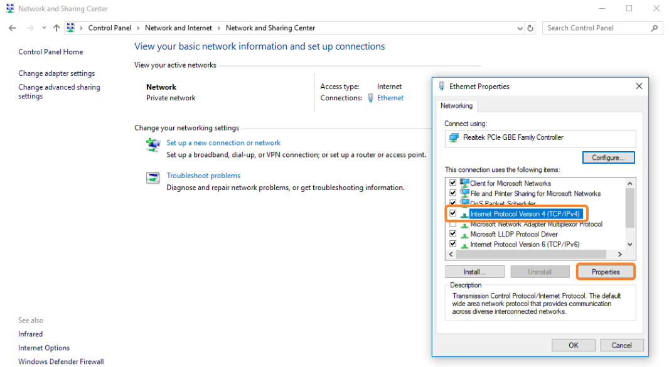Click the Ethernet connection link

click(x=390, y=98)
